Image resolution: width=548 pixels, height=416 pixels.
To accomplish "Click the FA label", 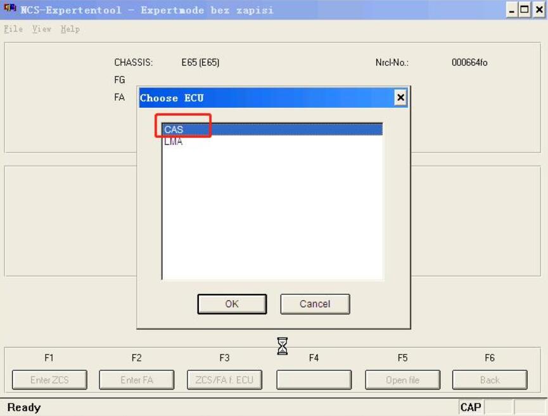I will click(x=120, y=97).
